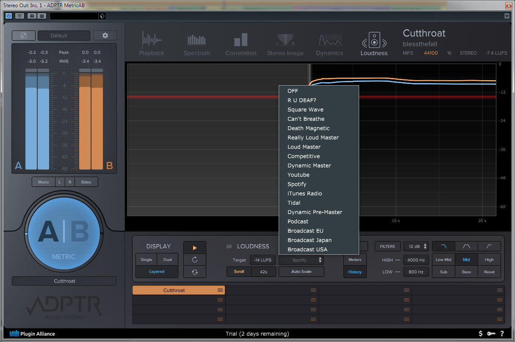Click the FILTERS button
Viewport: 515px width, 342px height.
pos(387,246)
